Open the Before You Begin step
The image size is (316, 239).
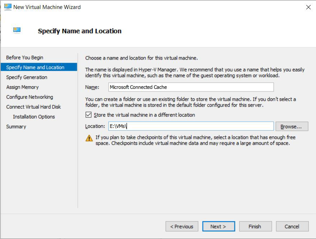24,57
